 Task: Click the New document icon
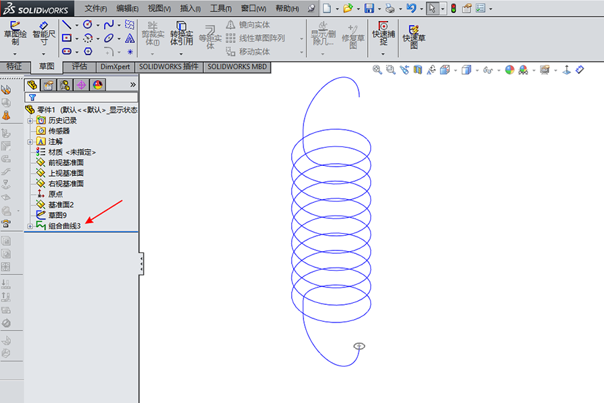(327, 8)
